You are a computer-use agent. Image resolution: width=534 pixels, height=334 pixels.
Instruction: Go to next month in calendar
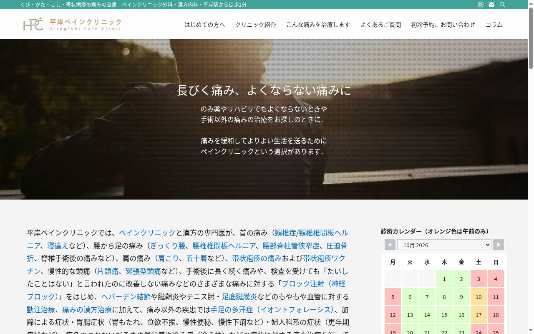tap(499, 245)
